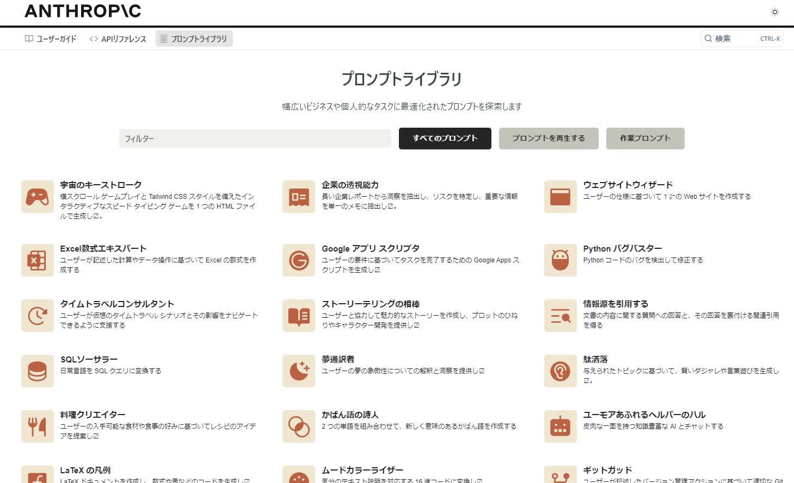
Task: Open the SQLソーサラー prompt
Action: click(89, 360)
